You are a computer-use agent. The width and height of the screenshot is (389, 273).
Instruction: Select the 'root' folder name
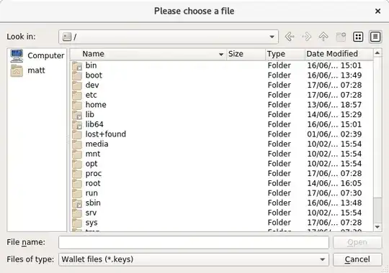point(93,183)
